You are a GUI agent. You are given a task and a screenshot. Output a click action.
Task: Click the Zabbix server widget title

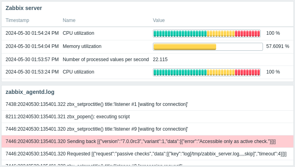tap(24, 8)
